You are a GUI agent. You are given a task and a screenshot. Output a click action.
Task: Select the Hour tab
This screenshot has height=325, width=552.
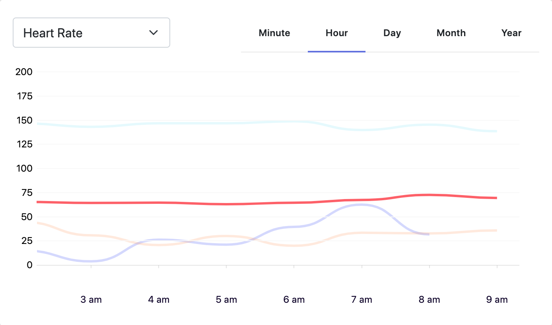click(336, 33)
